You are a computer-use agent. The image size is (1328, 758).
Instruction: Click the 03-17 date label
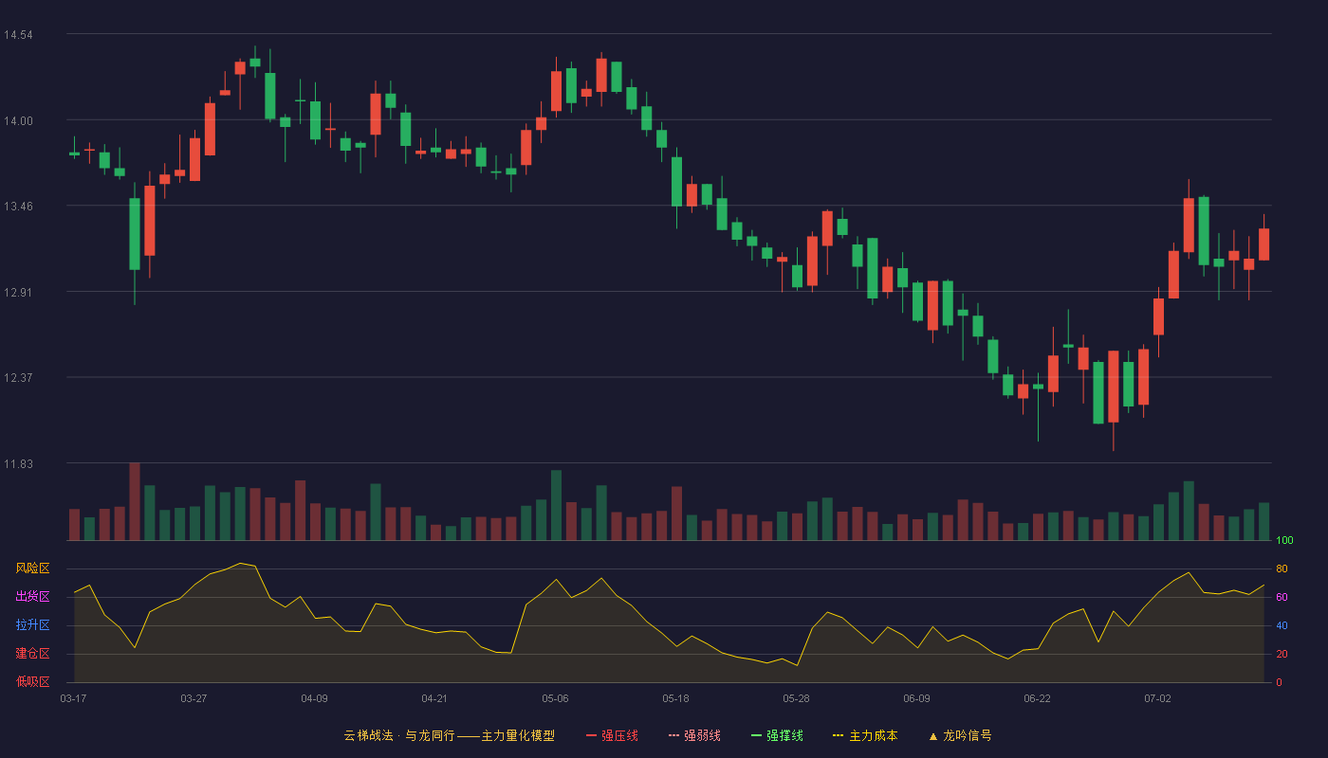coord(73,698)
